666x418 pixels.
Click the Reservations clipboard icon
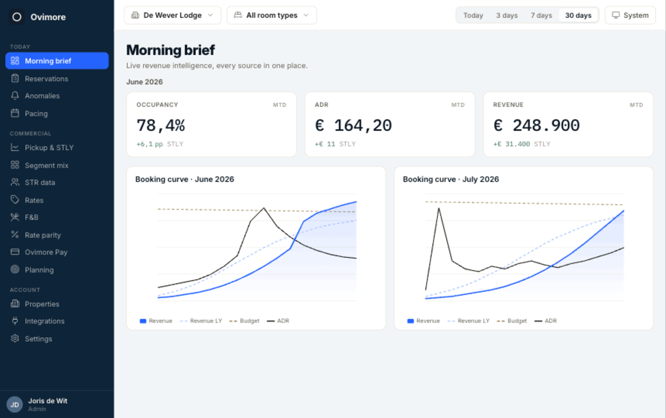[x=15, y=78]
